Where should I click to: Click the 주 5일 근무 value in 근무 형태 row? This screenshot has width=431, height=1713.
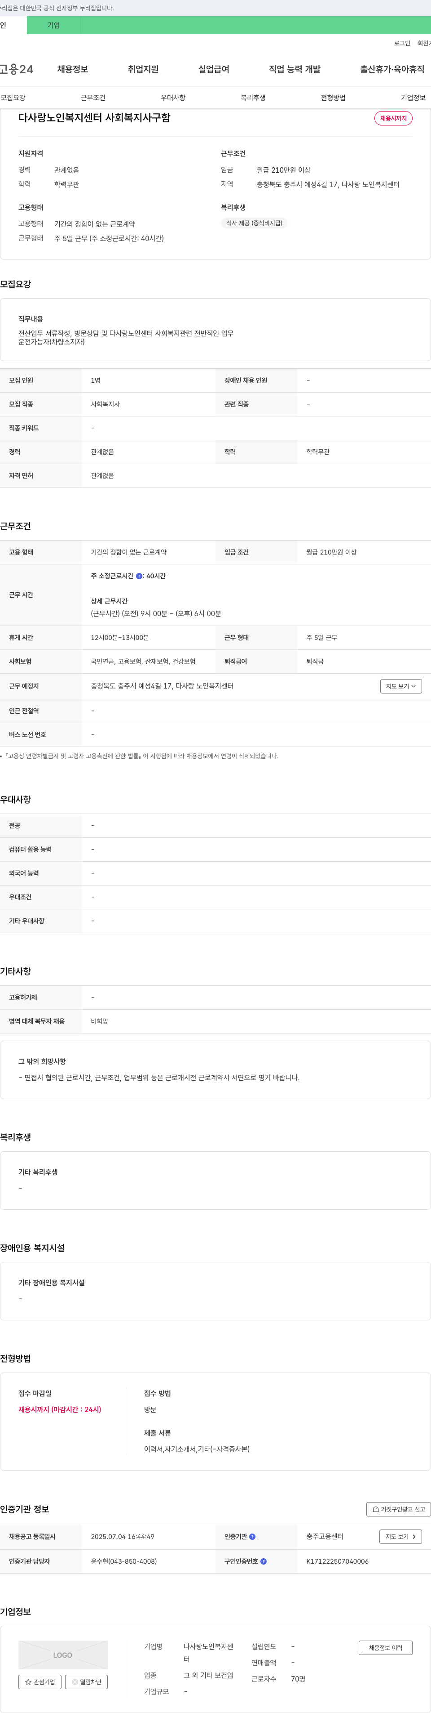pos(321,638)
